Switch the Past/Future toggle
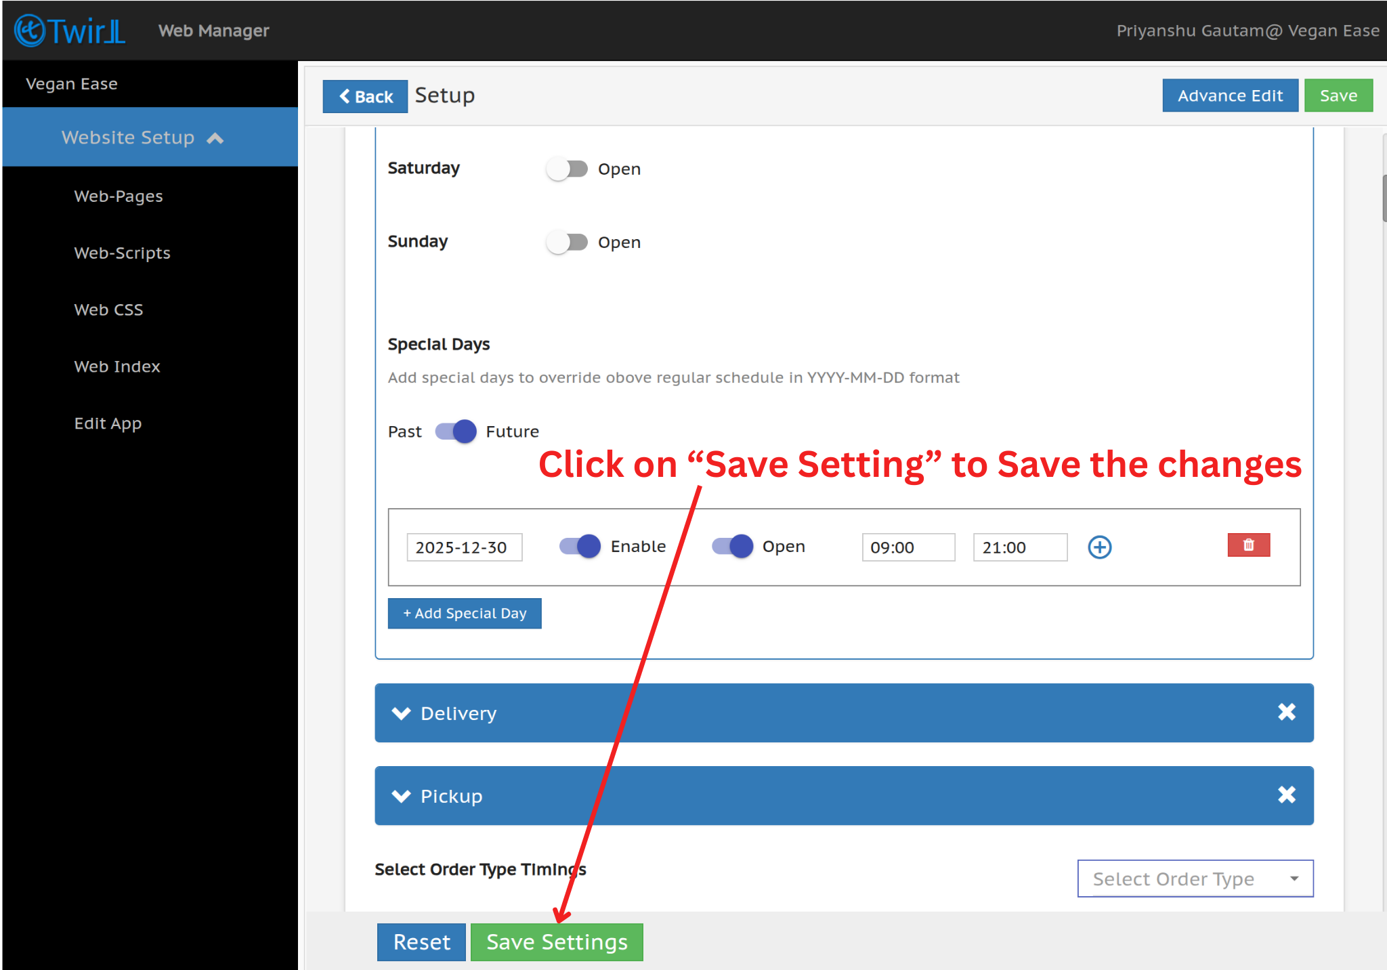 click(456, 431)
